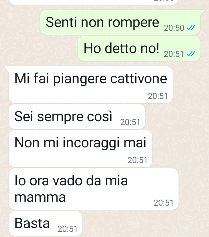
Task: Select the 'Ho detto no!' sent message
Action: click(139, 48)
